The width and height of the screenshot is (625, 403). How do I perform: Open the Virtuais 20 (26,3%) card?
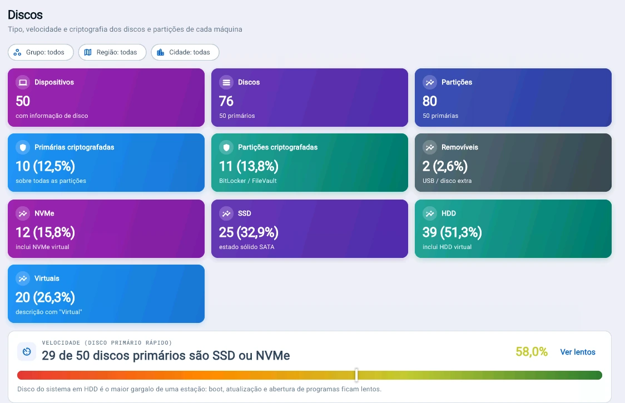tap(106, 294)
